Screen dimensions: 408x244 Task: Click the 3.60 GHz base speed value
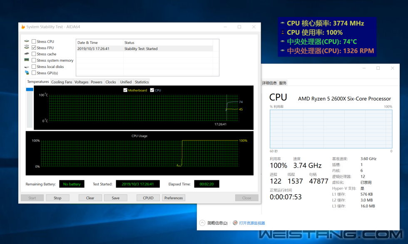pyautogui.click(x=368, y=159)
